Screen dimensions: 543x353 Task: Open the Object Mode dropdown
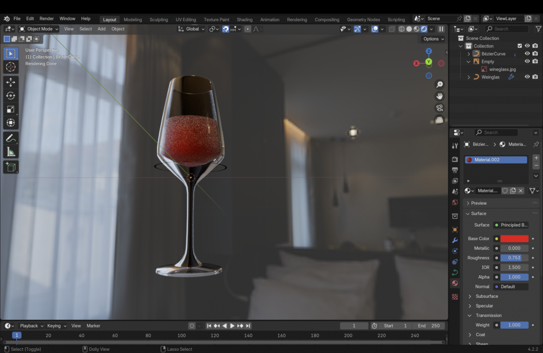click(x=39, y=29)
